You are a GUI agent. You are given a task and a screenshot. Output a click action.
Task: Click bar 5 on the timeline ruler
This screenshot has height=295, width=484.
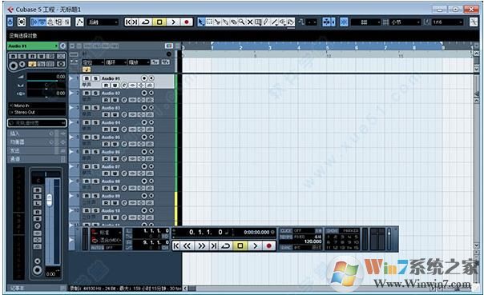click(x=327, y=47)
